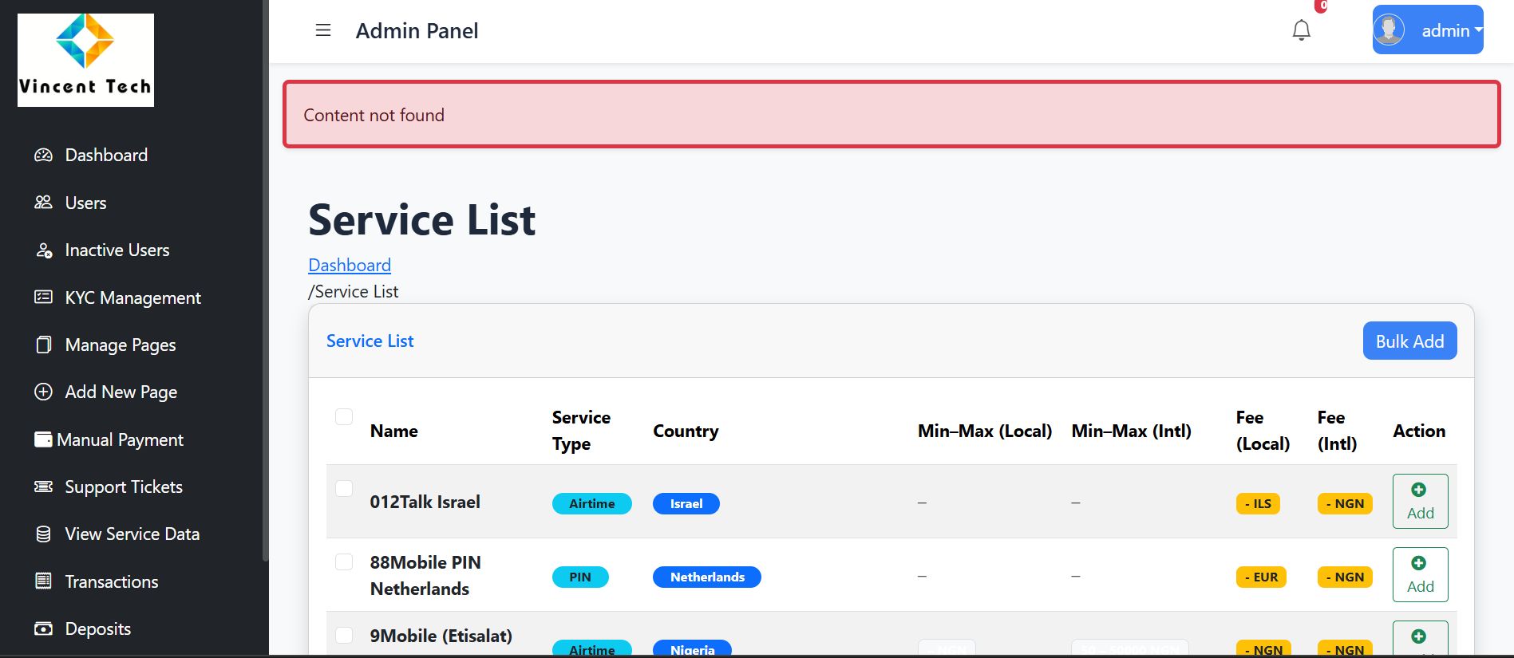The image size is (1514, 658).
Task: Tick the select-all checkbox in table header
Action: (x=344, y=416)
